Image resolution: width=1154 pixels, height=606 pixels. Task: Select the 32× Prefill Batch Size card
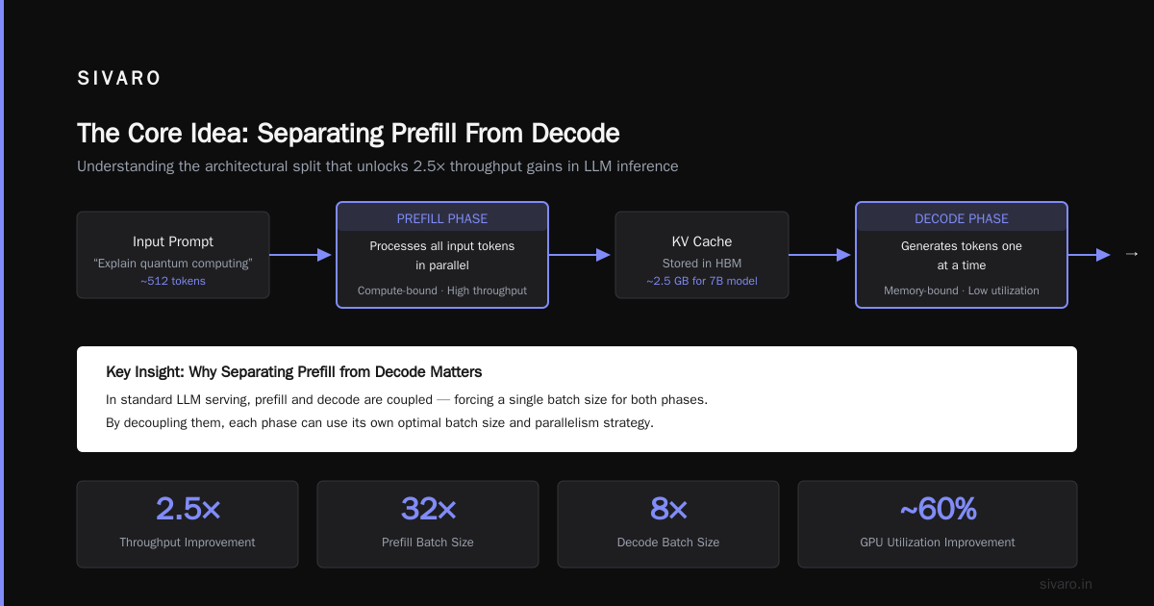click(428, 524)
